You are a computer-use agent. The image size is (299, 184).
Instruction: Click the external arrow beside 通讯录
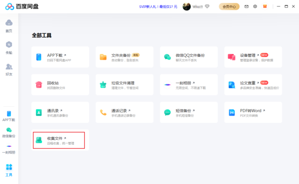tap(61, 111)
